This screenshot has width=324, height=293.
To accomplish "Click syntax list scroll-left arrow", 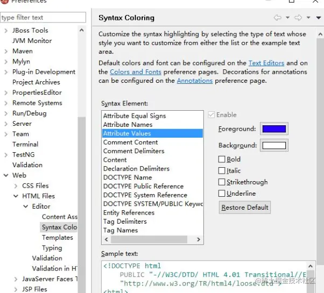I will [107, 240].
